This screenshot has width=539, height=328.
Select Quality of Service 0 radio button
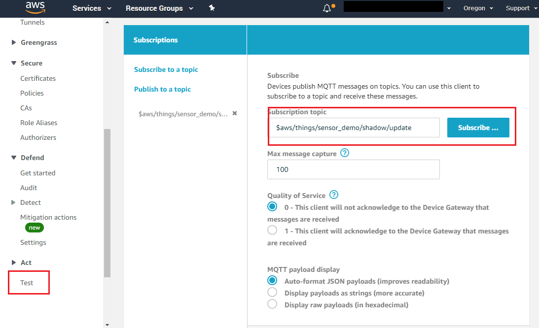[272, 206]
